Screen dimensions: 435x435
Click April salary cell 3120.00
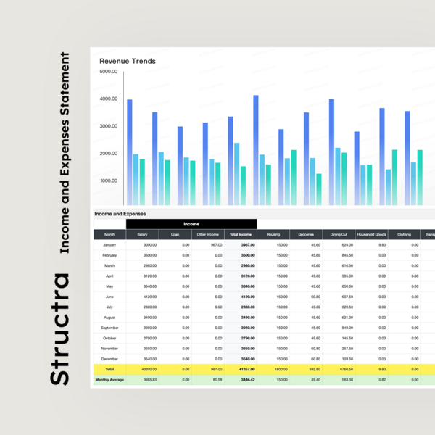[x=142, y=276]
